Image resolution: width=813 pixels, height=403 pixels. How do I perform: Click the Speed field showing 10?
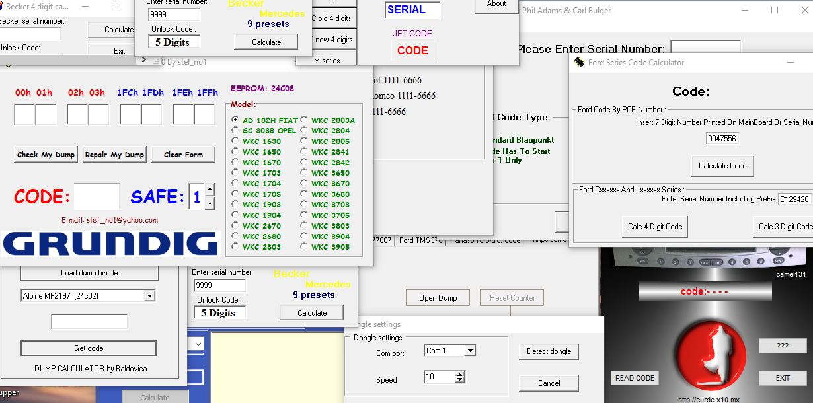click(x=440, y=377)
